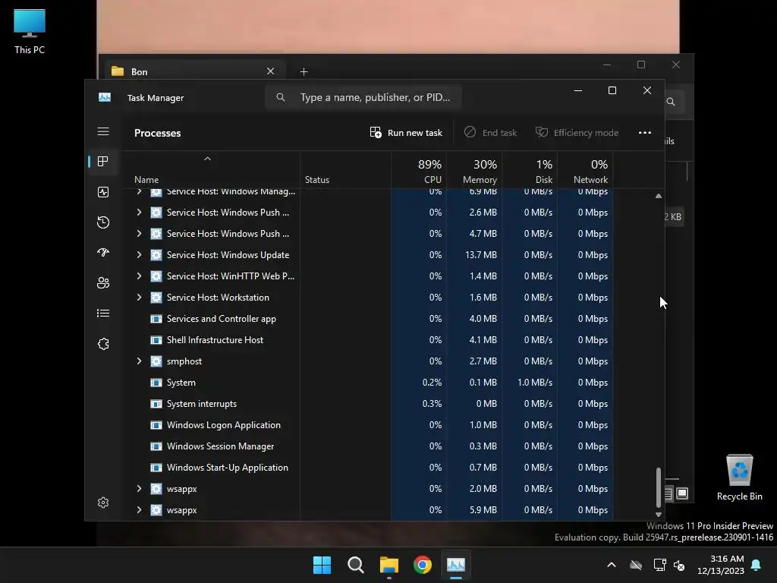777x583 pixels.
Task: Click the scrollbar down arrow in process list
Action: (x=659, y=515)
